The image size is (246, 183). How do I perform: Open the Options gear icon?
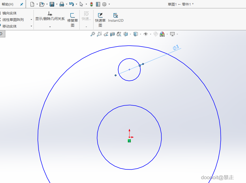point(104,4)
